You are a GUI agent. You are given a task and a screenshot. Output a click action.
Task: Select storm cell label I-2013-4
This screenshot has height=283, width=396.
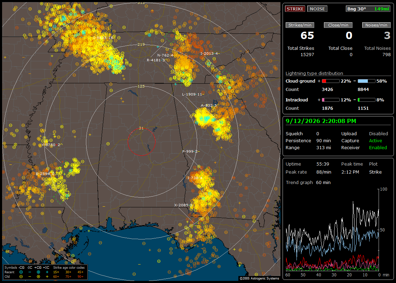(209, 54)
